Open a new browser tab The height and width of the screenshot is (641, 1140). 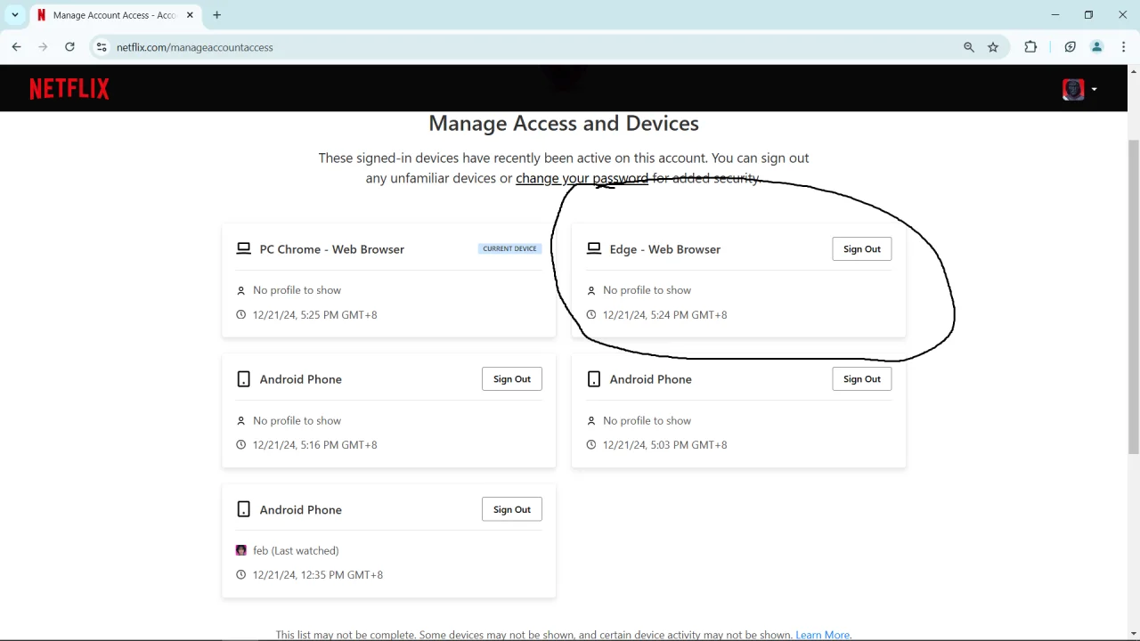tap(216, 15)
